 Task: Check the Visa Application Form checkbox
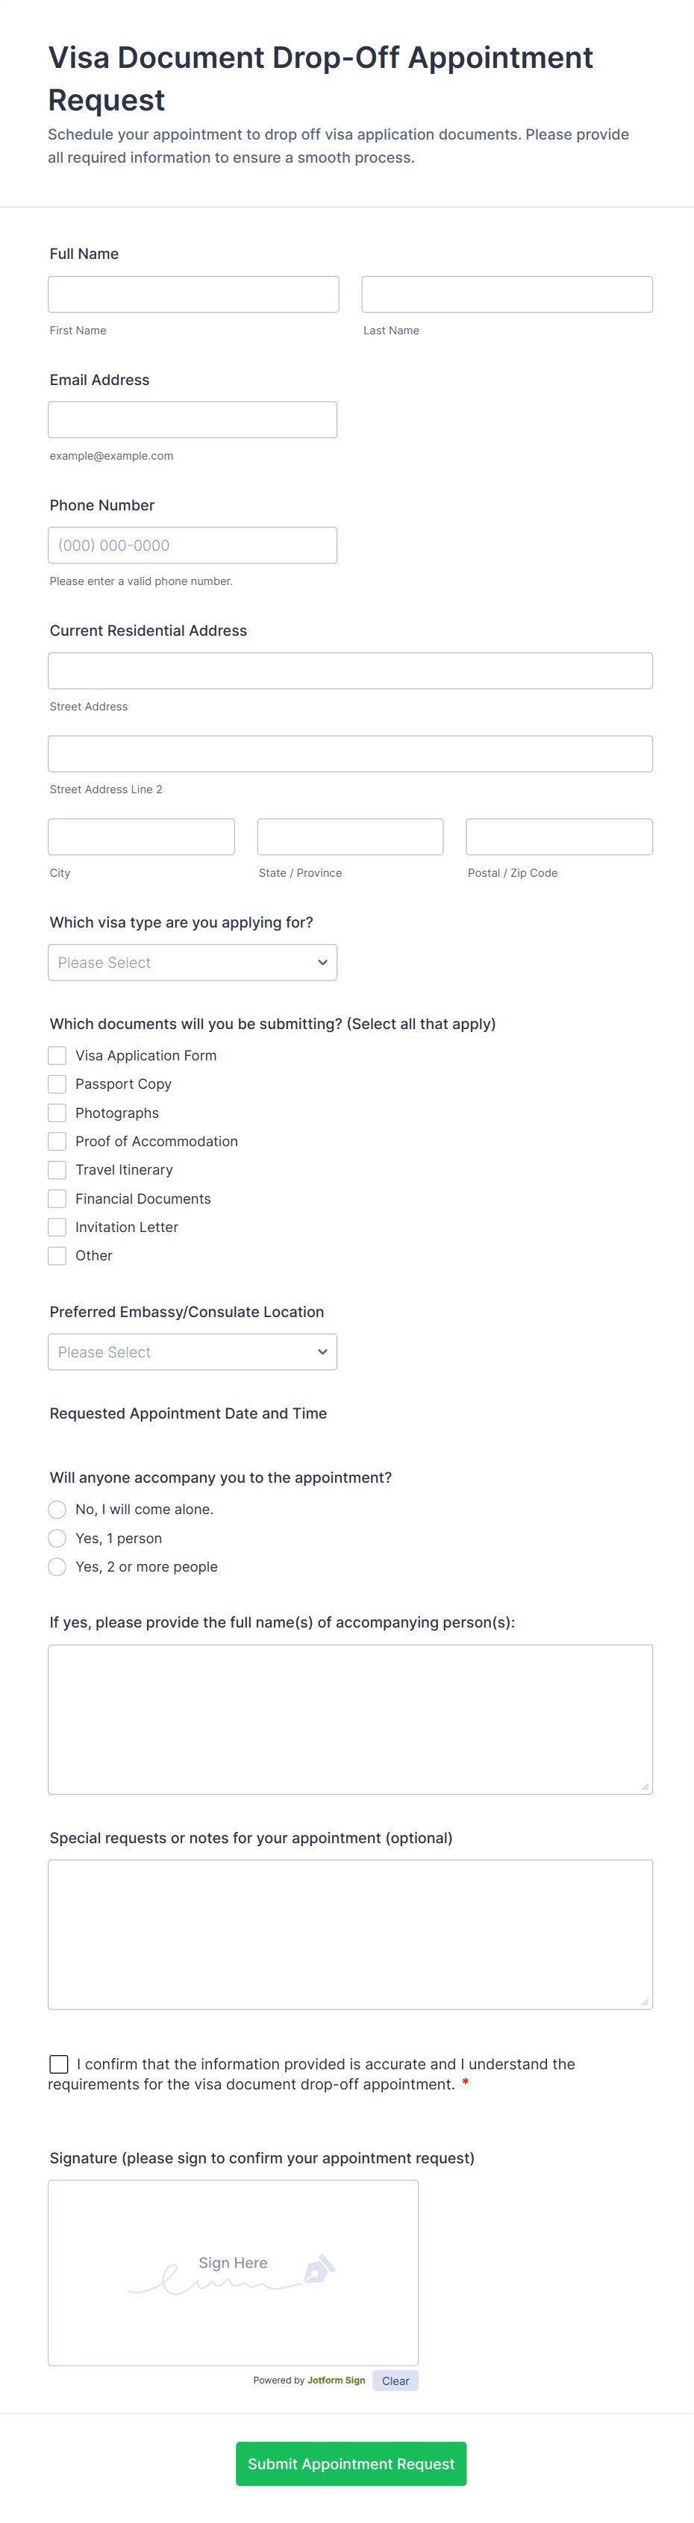click(x=57, y=1055)
